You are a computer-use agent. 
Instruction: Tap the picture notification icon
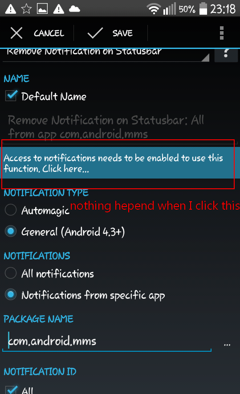pos(42,9)
